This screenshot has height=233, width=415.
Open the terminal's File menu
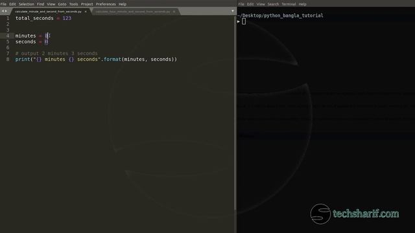(x=241, y=4)
